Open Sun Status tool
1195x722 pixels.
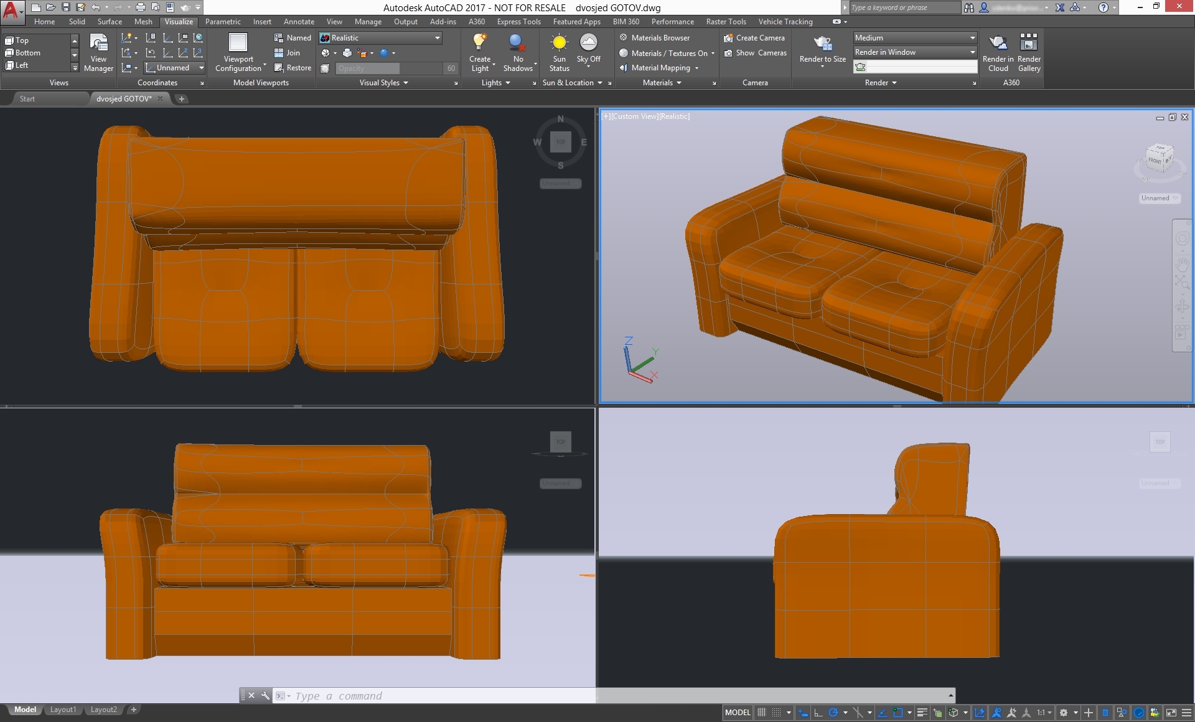559,42
